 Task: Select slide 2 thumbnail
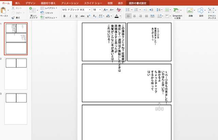(x=16, y=74)
